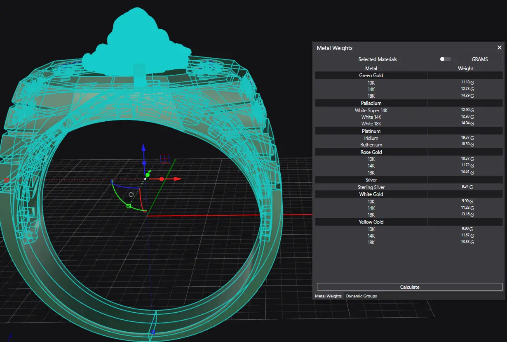
Task: Click the green square scale handle
Action: tap(129, 206)
